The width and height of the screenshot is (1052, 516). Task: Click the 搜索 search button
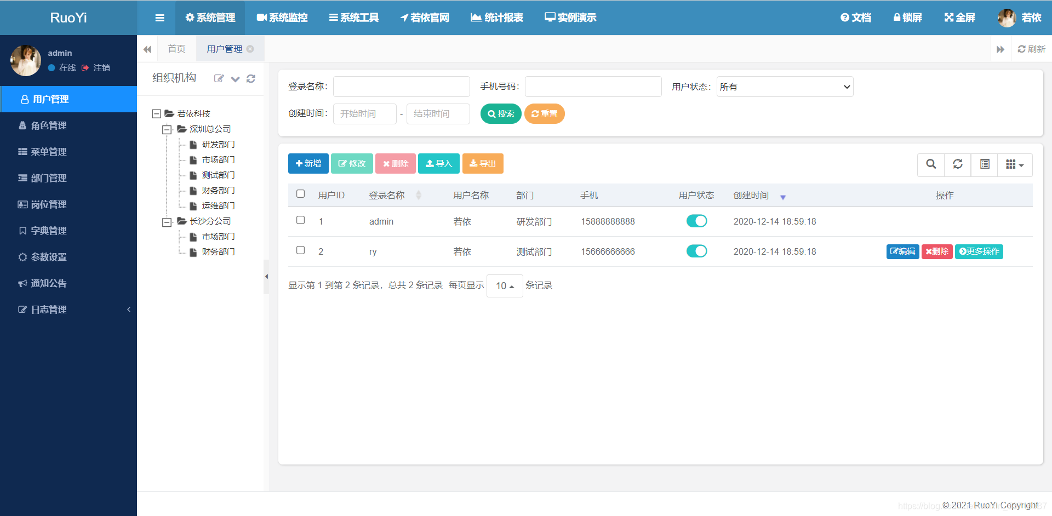[x=501, y=114]
